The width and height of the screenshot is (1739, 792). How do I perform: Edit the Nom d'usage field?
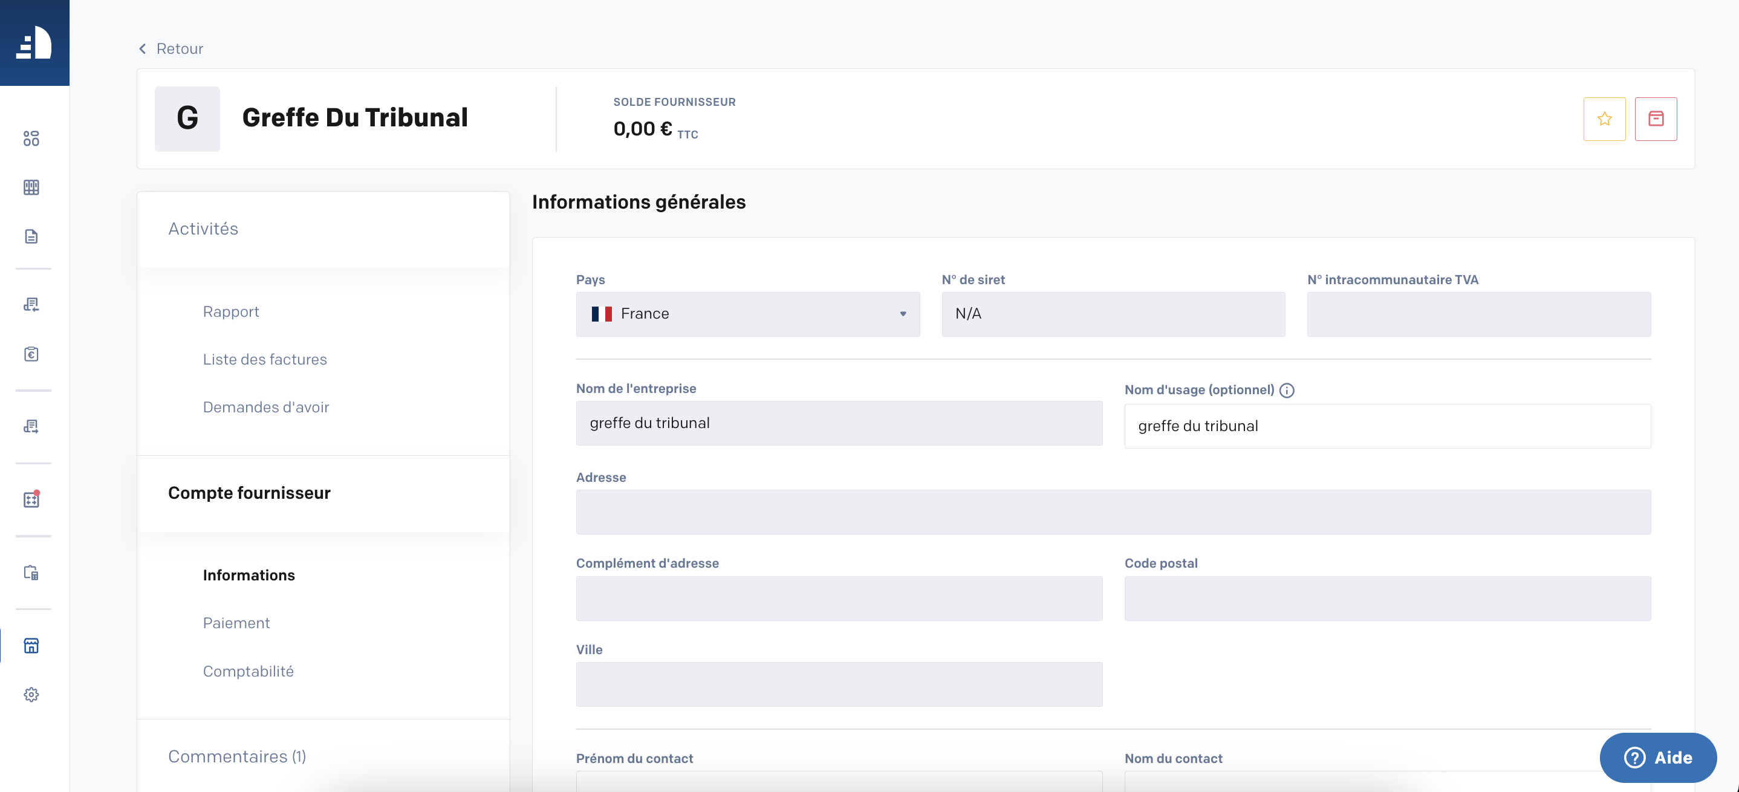pyautogui.click(x=1387, y=426)
